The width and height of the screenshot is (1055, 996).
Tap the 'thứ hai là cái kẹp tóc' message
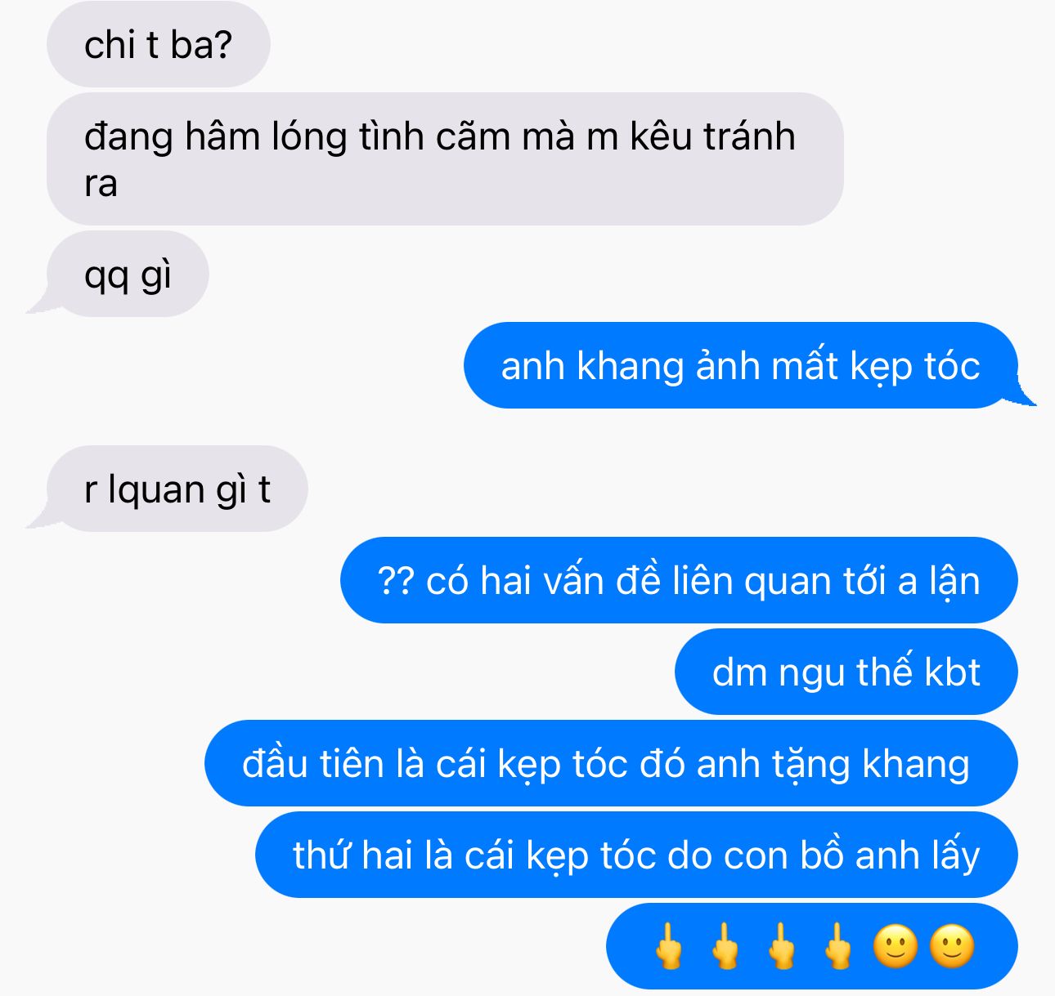click(x=636, y=855)
